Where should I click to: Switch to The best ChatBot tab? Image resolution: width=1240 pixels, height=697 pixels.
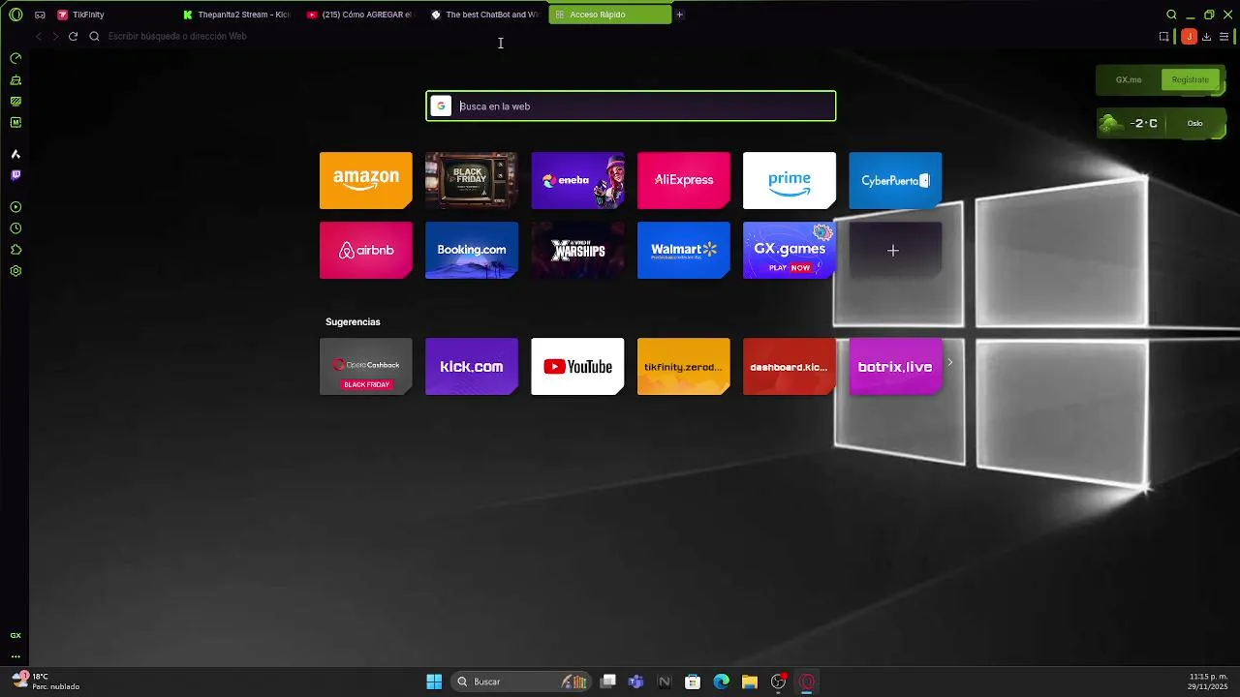pyautogui.click(x=484, y=15)
